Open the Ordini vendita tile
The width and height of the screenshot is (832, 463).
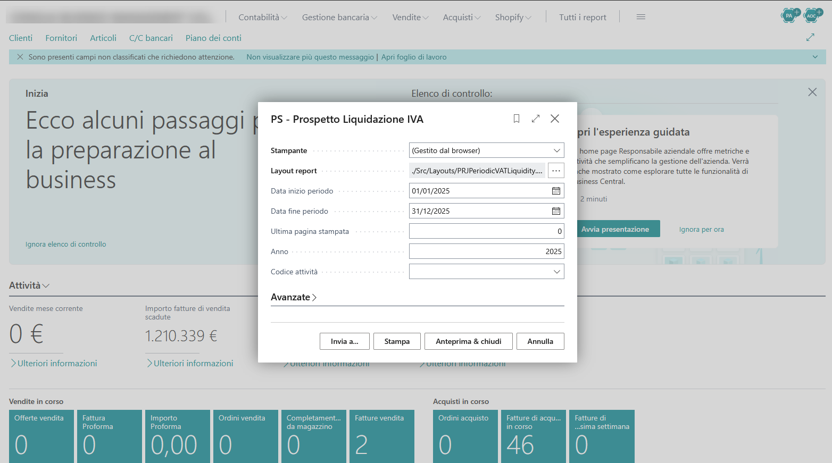tap(246, 436)
